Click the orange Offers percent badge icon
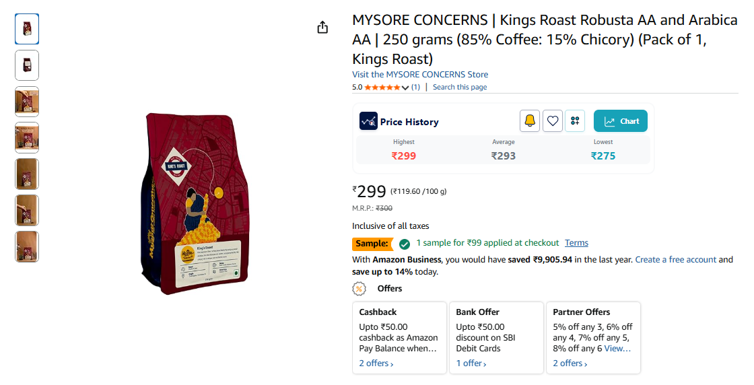 359,289
